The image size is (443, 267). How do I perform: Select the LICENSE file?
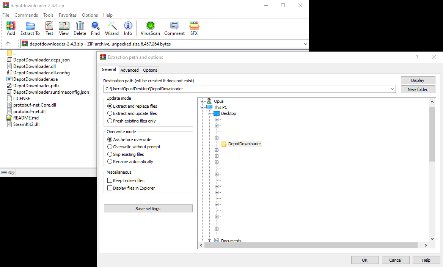pyautogui.click(x=22, y=99)
